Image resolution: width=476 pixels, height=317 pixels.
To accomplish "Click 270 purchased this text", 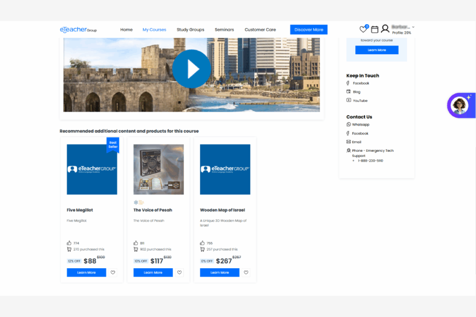I will tap(89, 249).
